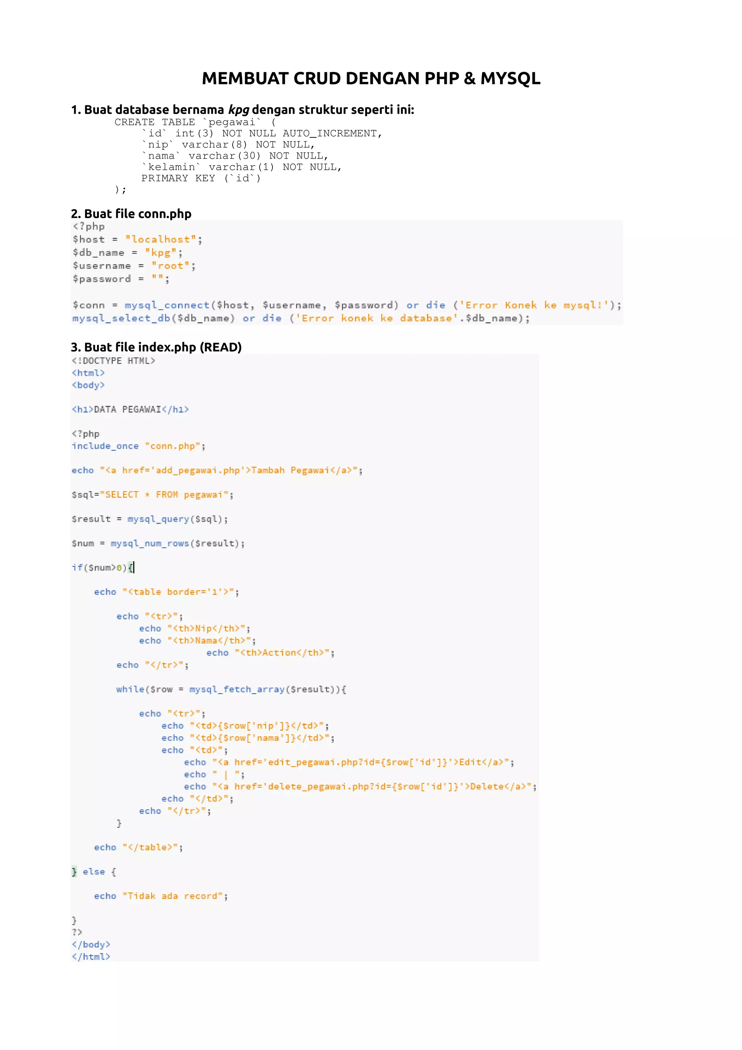This screenshot has height=1050, width=742.
Task: Click the closing '</html>' tag line
Action: tap(91, 957)
